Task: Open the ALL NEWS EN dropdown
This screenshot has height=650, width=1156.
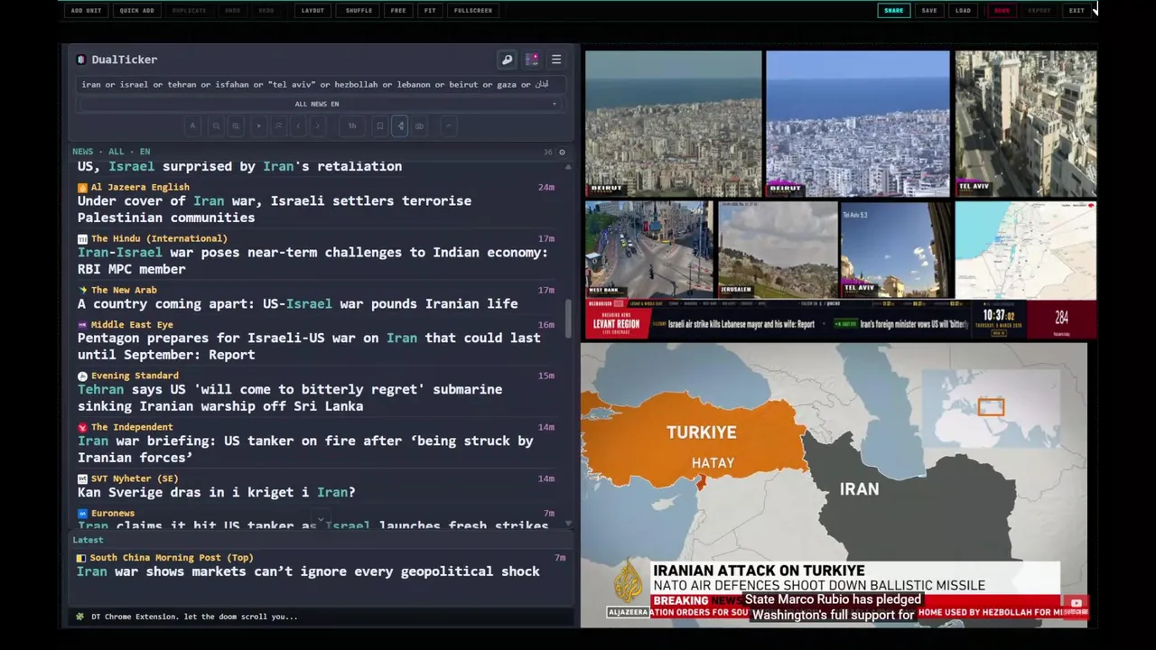Action: click(x=317, y=104)
